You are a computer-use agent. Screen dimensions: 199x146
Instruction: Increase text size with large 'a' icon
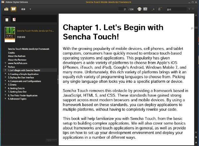[160, 9]
